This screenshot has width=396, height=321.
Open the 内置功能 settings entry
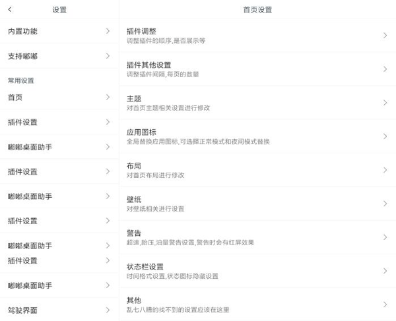(x=23, y=31)
